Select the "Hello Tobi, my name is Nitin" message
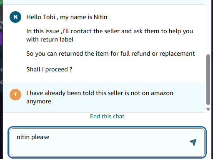 (x=67, y=17)
